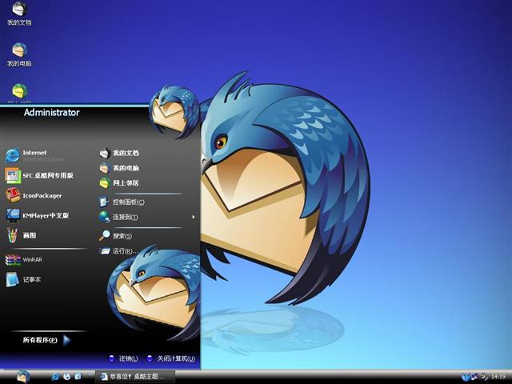Screen dimensions: 512x384
Task: Click the 关闭计算机(U) shutdown button
Action: 170,358
